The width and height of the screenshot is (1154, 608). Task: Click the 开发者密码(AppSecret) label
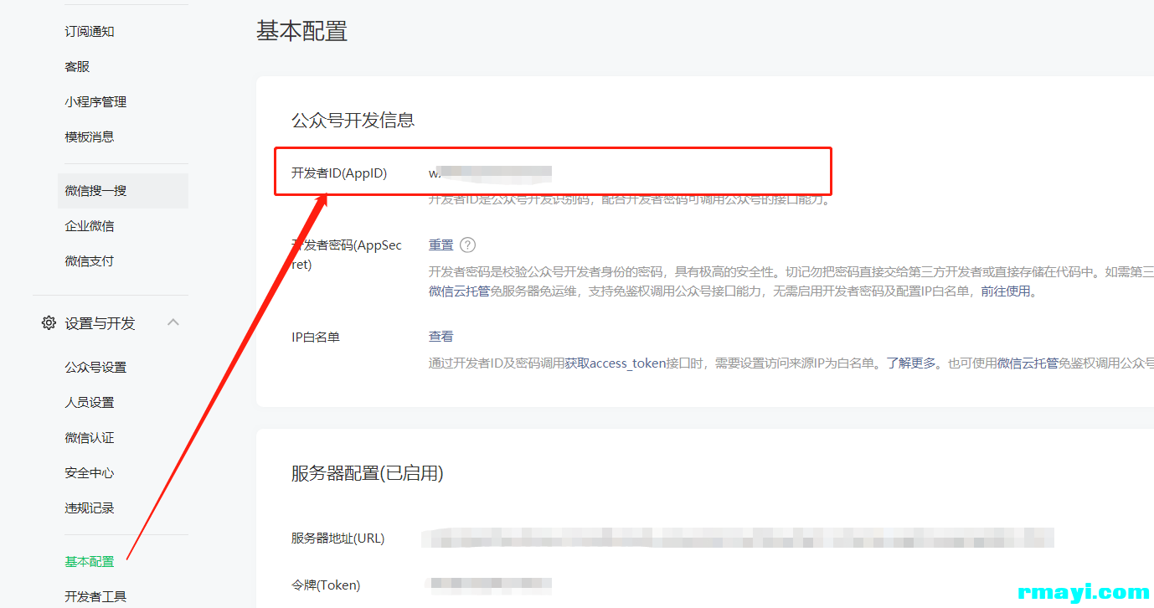[347, 255]
